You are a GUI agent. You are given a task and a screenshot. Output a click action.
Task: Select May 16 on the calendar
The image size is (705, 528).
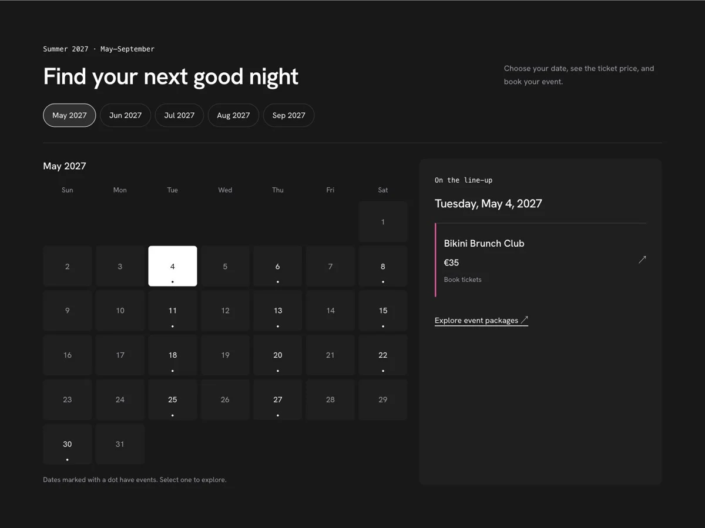(x=68, y=355)
